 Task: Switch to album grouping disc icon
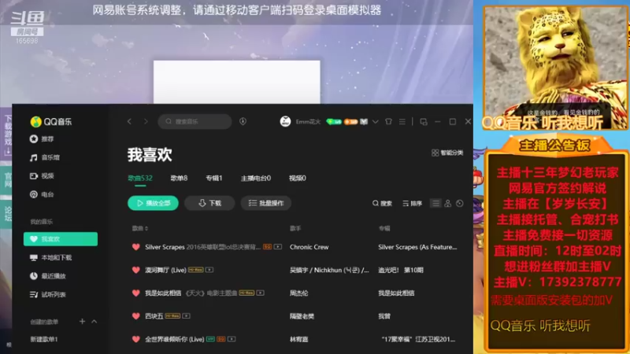(x=460, y=204)
